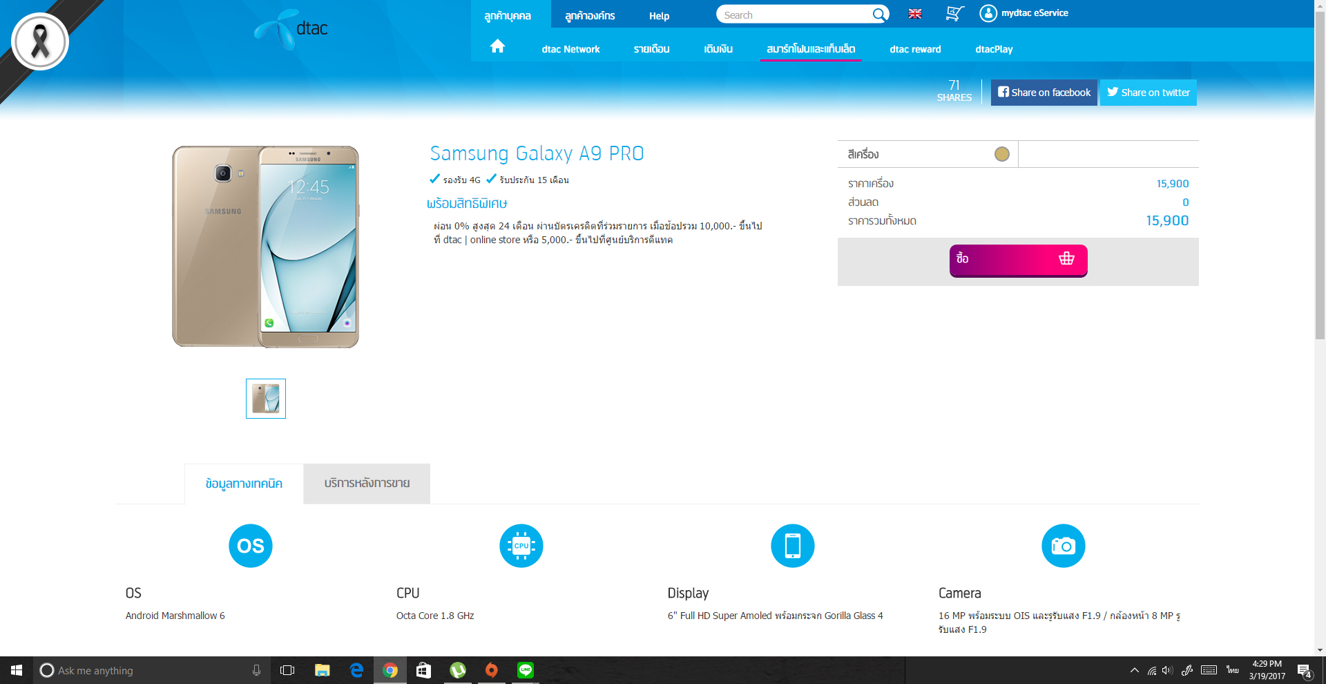Image resolution: width=1326 pixels, height=684 pixels.
Task: Open Task View in the taskbar
Action: pyautogui.click(x=287, y=670)
